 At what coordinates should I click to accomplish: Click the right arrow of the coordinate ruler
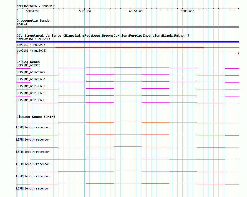pos(238,9)
